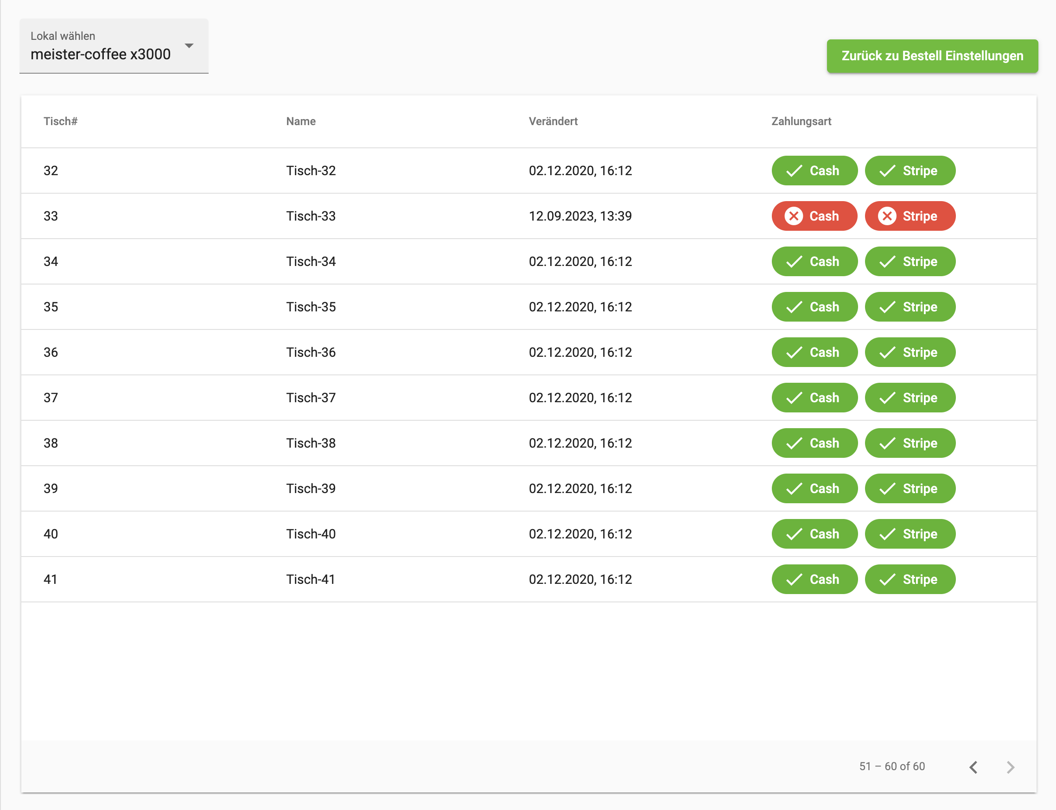Enable Stripe payment for Tisch-33
The height and width of the screenshot is (810, 1056).
pyautogui.click(x=910, y=216)
